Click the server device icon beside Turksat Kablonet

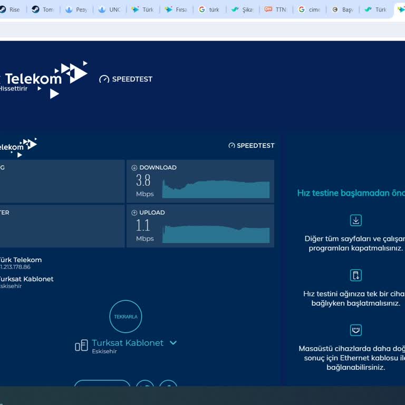tap(82, 345)
